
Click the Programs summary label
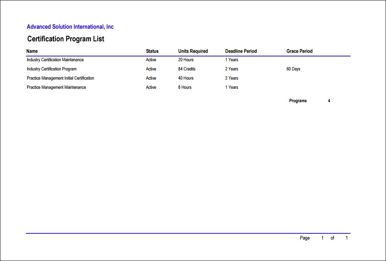tap(298, 101)
